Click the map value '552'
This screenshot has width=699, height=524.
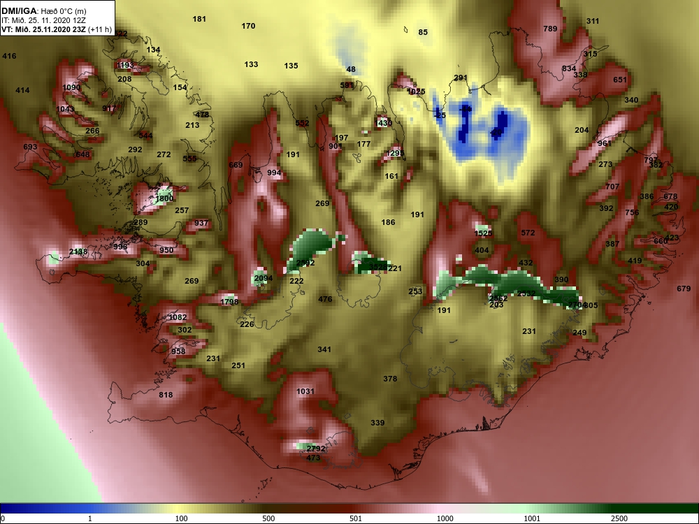(302, 123)
